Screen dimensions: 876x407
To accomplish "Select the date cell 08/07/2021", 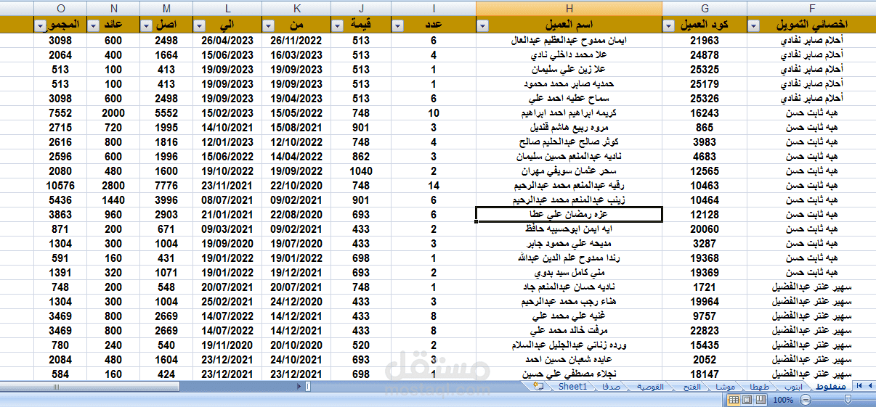I will click(x=228, y=200).
